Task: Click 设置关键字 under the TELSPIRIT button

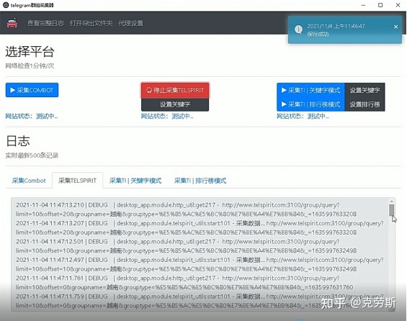Action: [x=175, y=104]
